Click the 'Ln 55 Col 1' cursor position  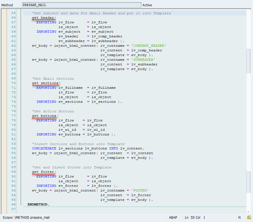(x=195, y=218)
